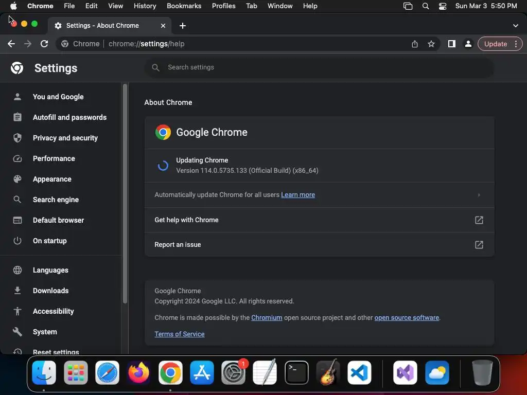527x395 pixels.
Task: Launch Safari from the dock
Action: (107, 372)
